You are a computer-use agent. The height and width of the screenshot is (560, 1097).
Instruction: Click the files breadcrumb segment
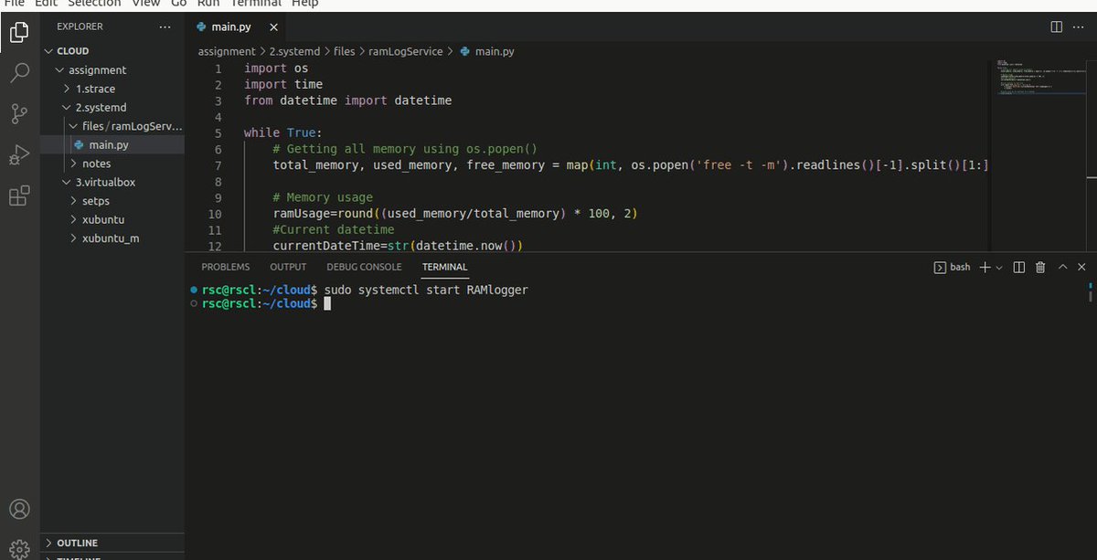(x=344, y=51)
